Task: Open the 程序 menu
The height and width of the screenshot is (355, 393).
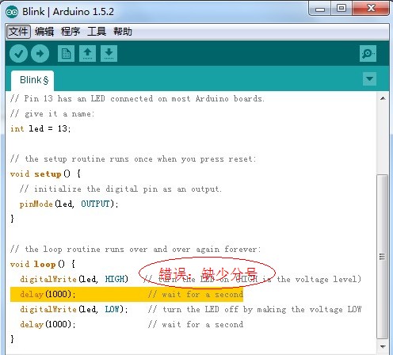Action: tap(71, 32)
